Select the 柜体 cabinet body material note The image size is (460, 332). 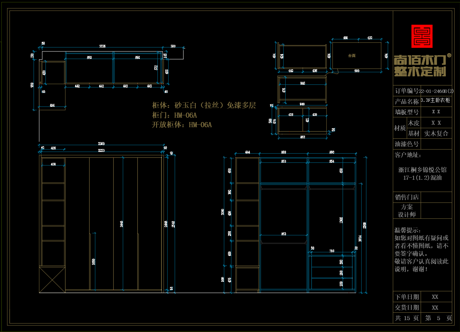[x=204, y=105]
